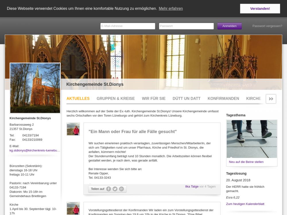Open the Mehr erfahren cookie link
The width and height of the screenshot is (287, 215).
(x=171, y=9)
